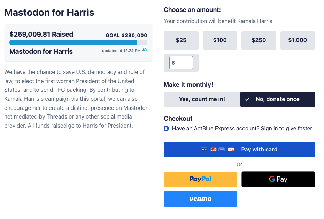Select No, donate once
This screenshot has width=324, height=219.
[x=277, y=99]
